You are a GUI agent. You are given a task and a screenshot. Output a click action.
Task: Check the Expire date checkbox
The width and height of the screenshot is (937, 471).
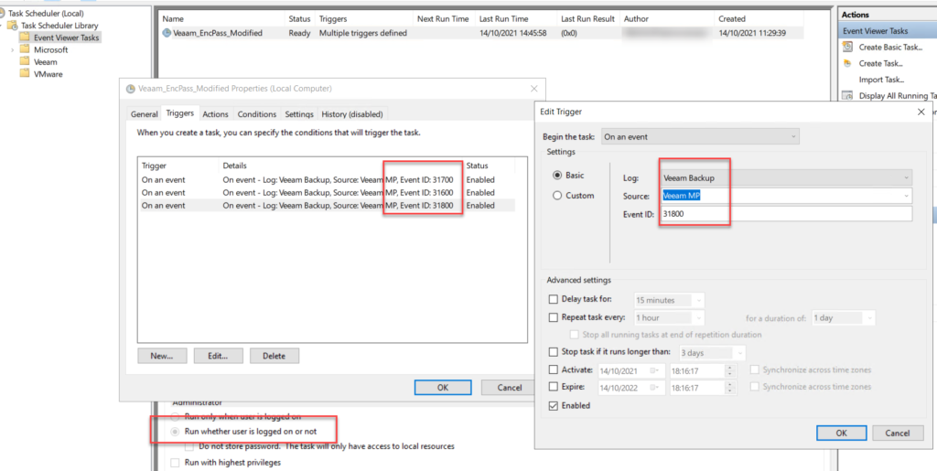[553, 387]
